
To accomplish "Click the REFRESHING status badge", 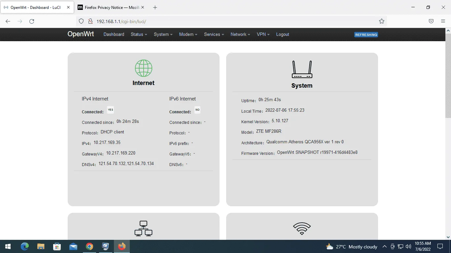I will pos(366,35).
